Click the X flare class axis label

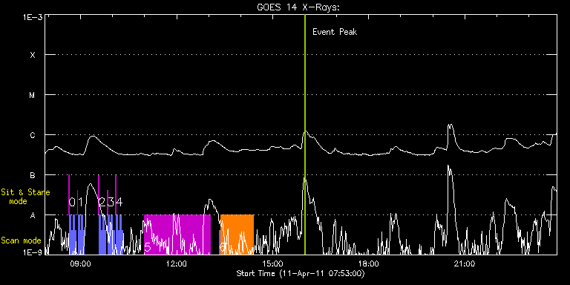pyautogui.click(x=33, y=55)
